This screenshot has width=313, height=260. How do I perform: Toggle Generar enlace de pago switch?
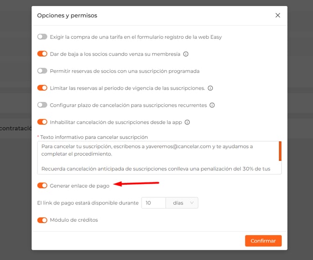[x=43, y=186]
